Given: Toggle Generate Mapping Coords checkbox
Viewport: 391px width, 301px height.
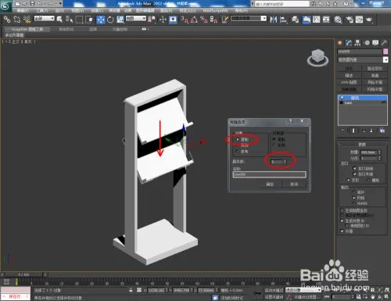Looking at the screenshot, I should pyautogui.click(x=343, y=210).
